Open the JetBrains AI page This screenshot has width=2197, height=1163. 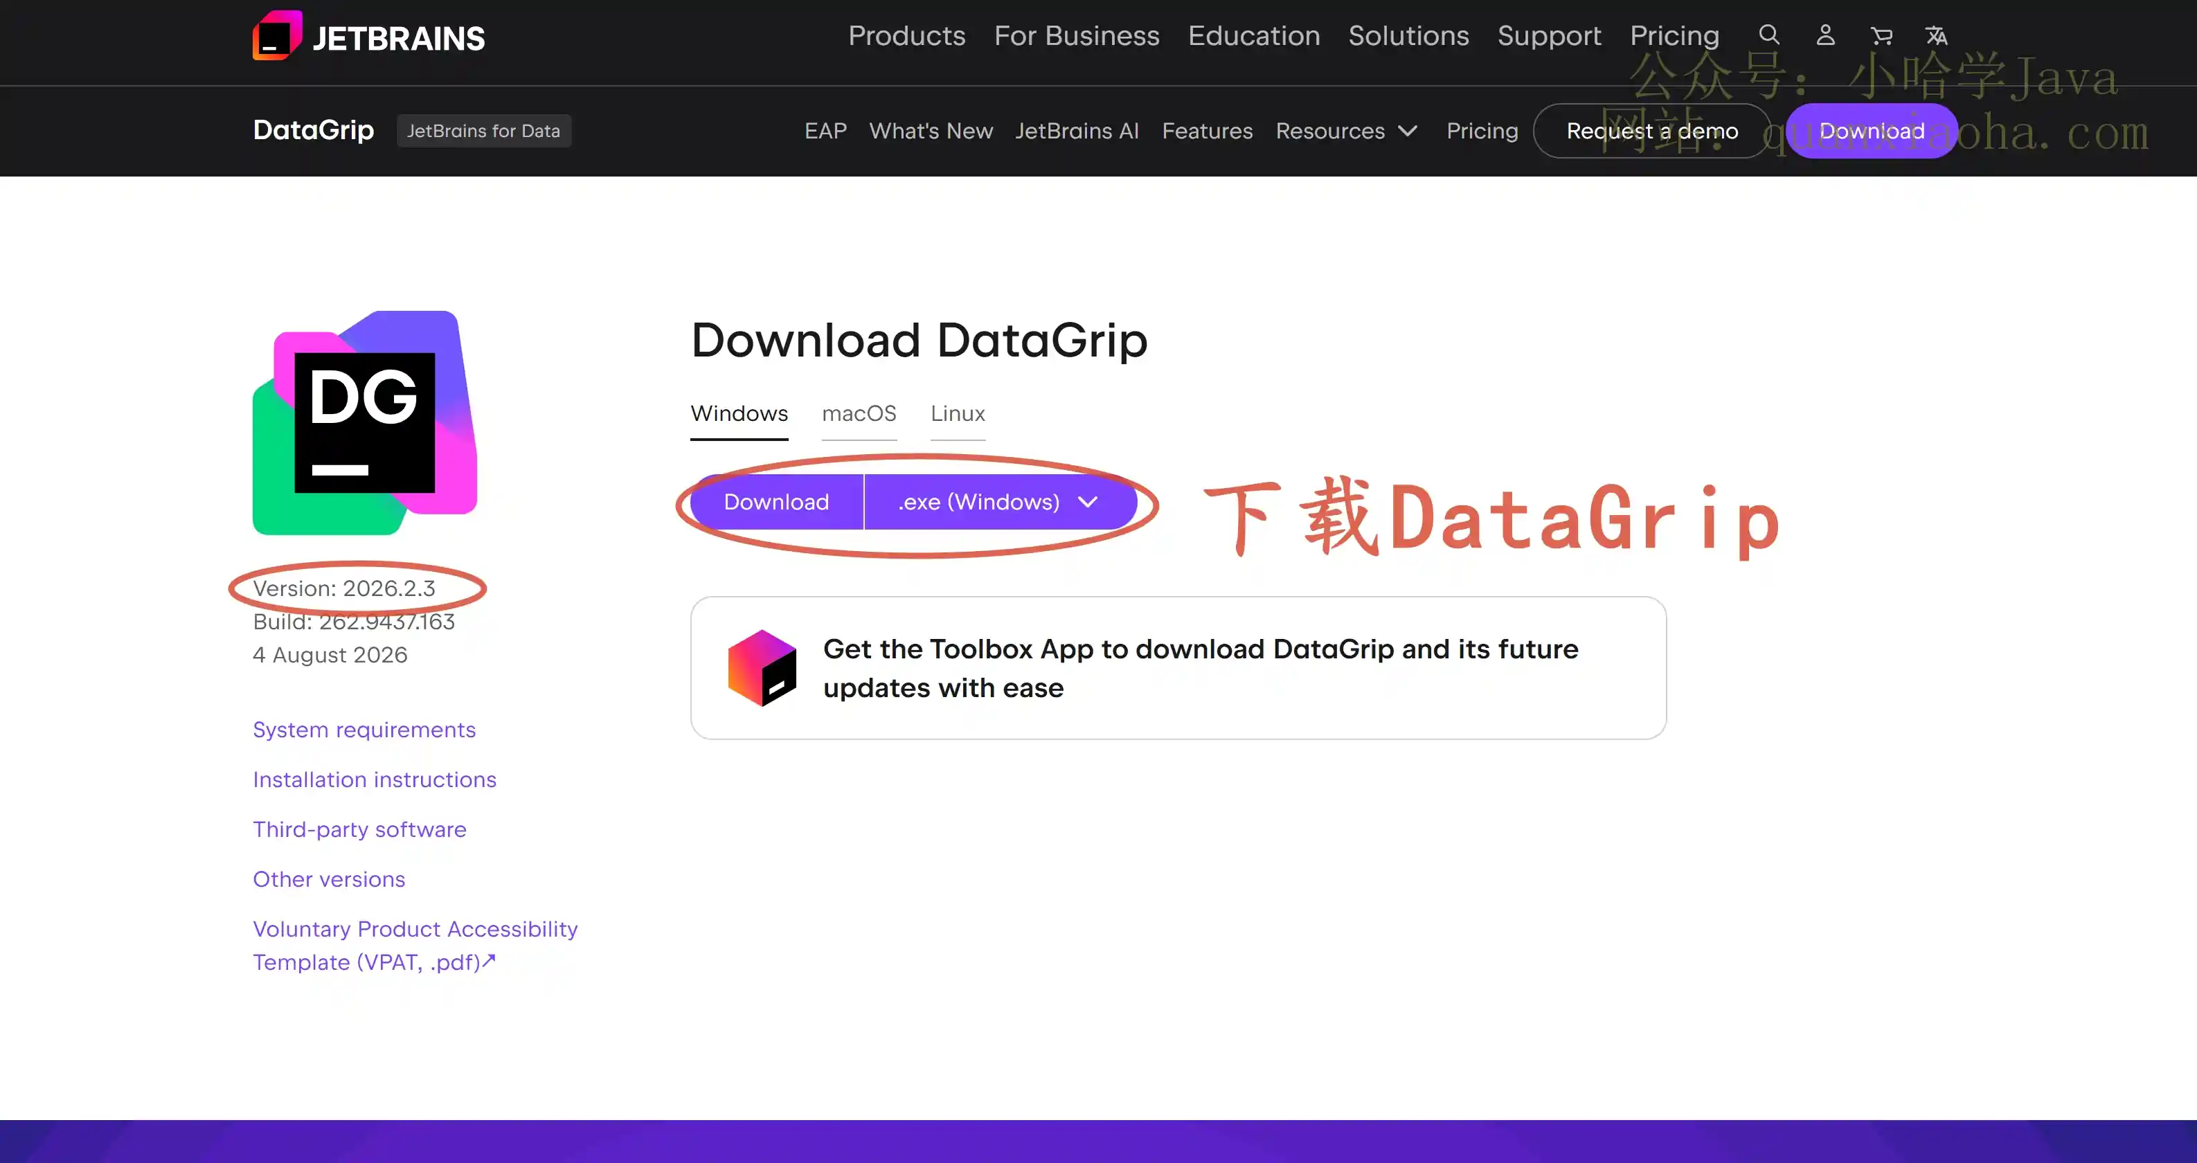pyautogui.click(x=1076, y=130)
